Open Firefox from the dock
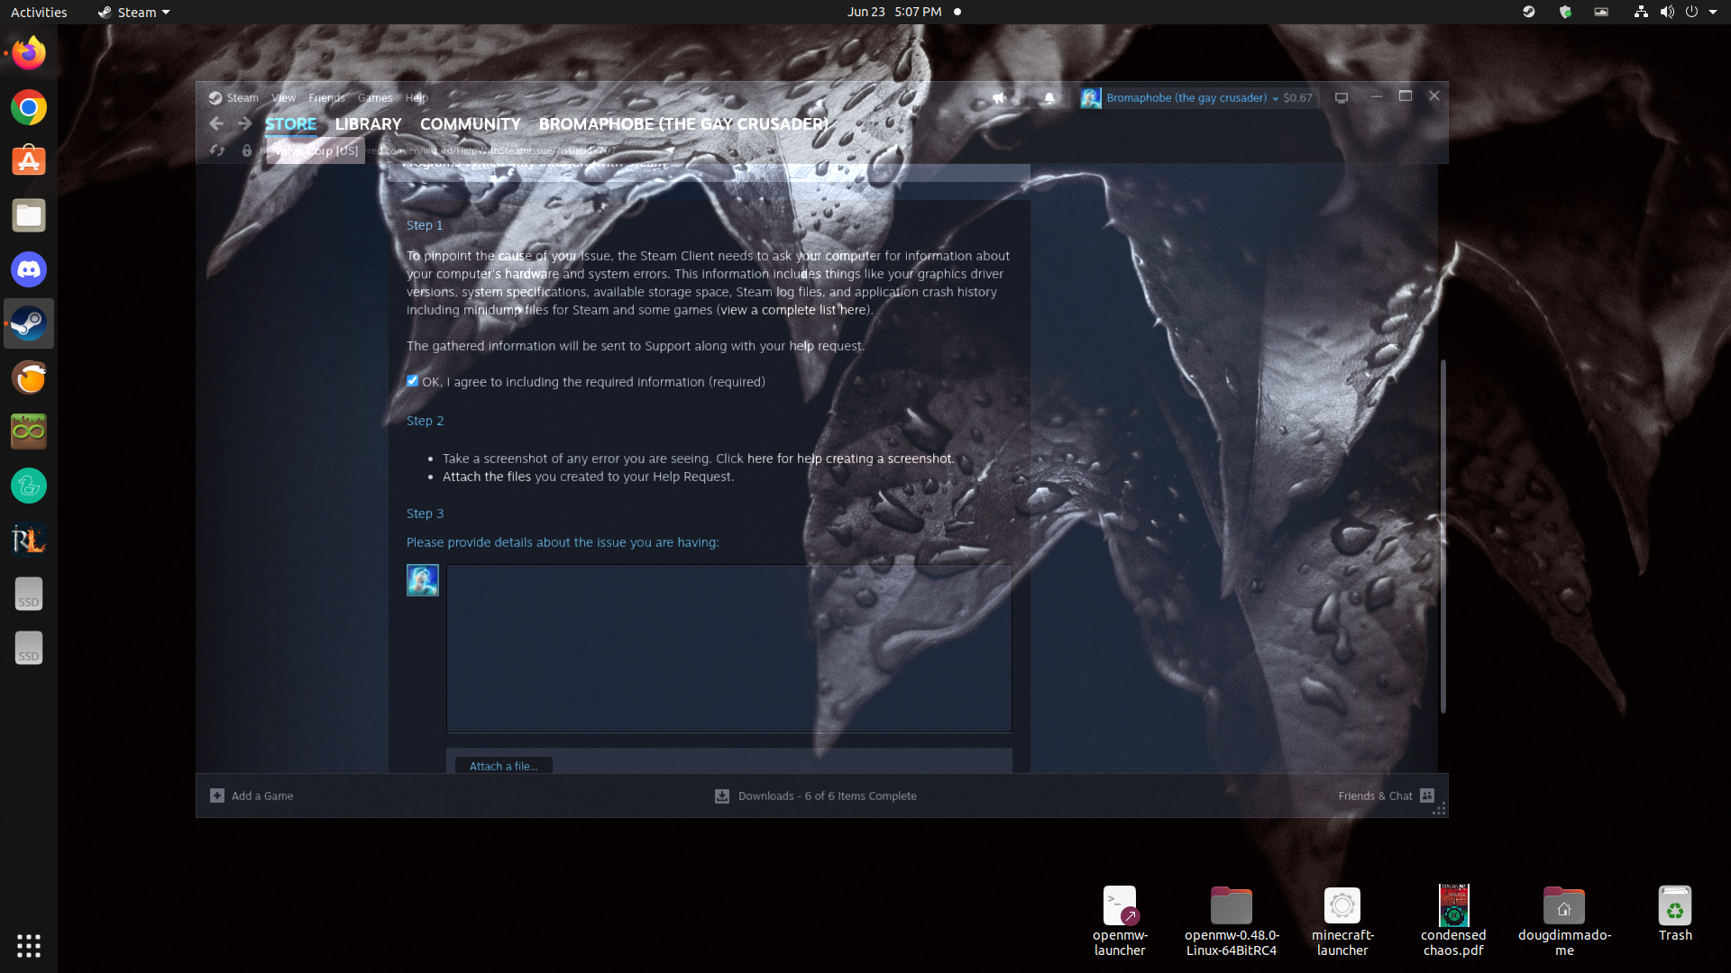This screenshot has width=1731, height=973. tap(28, 52)
